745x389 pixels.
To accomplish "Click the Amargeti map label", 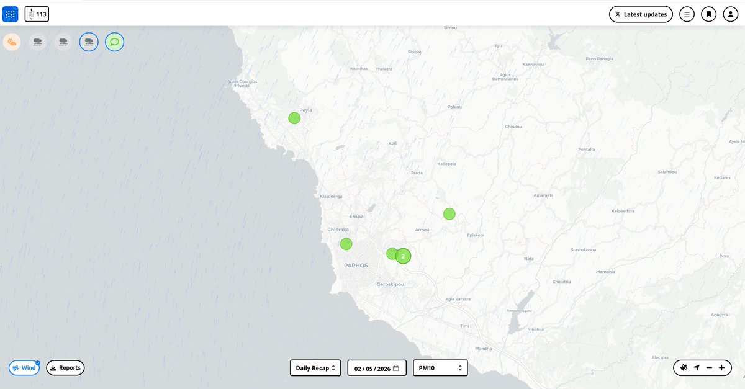I will (543, 195).
